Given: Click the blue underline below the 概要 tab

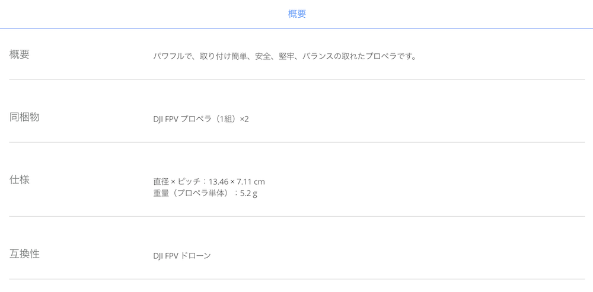Looking at the screenshot, I should pos(296,28).
